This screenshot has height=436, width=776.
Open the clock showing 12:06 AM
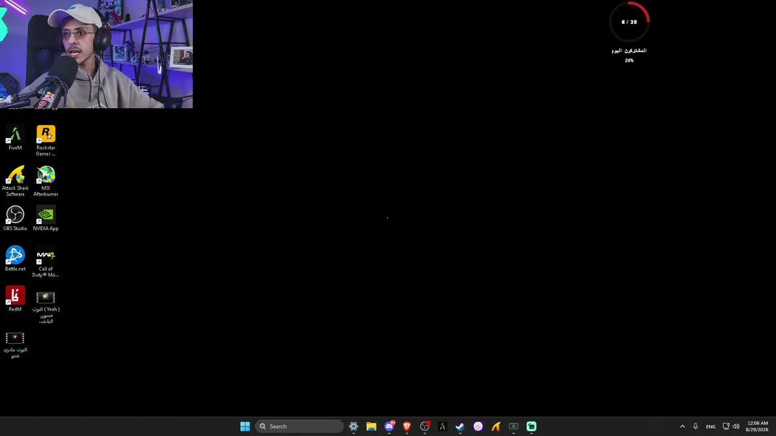(x=757, y=426)
